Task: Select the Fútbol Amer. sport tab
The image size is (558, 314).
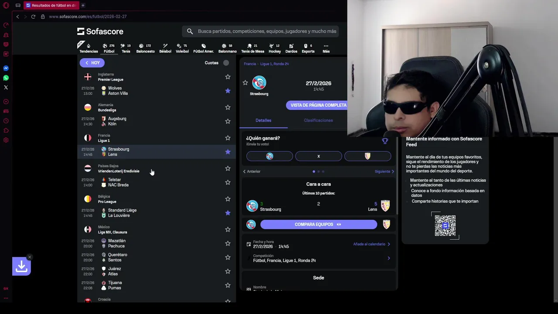Action: click(204, 48)
